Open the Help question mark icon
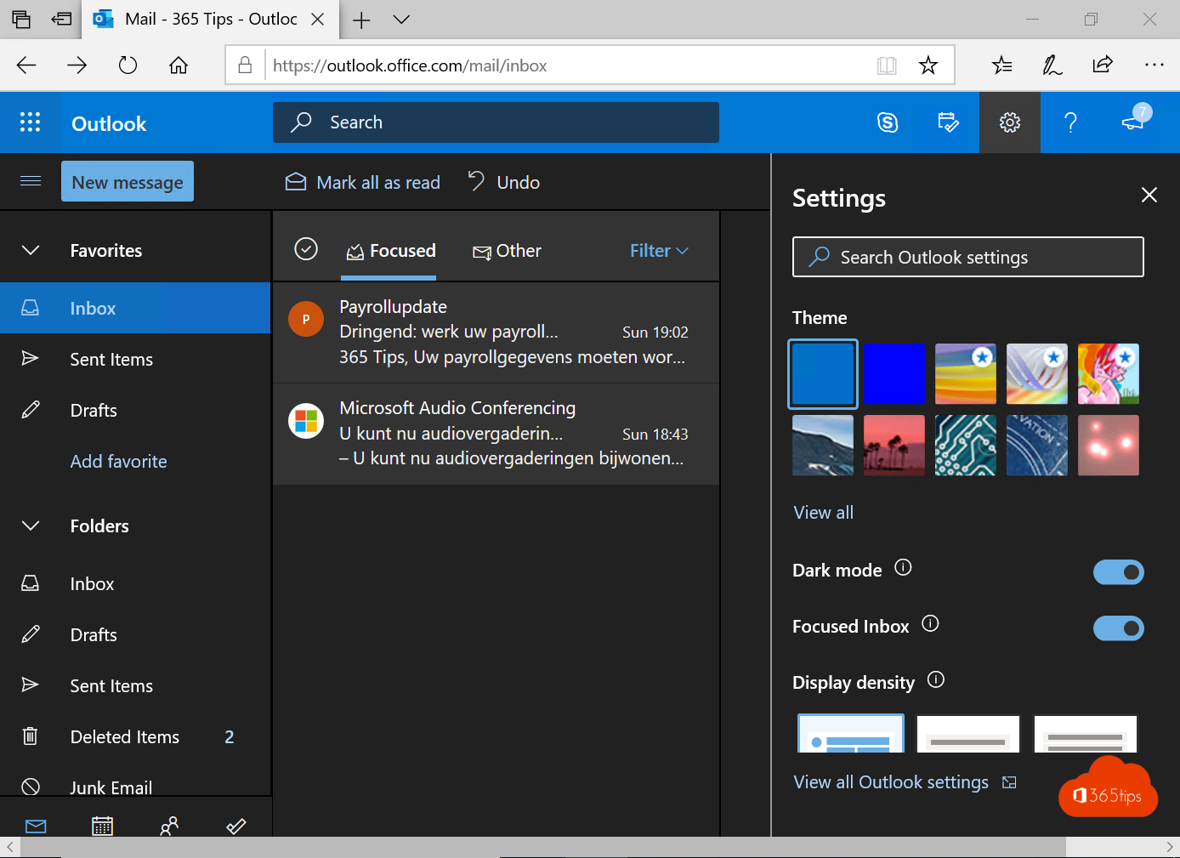This screenshot has width=1180, height=858. 1070,122
